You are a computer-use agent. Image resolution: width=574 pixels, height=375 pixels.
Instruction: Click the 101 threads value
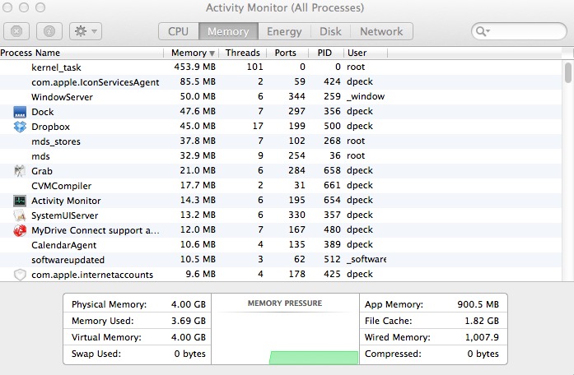(x=254, y=67)
